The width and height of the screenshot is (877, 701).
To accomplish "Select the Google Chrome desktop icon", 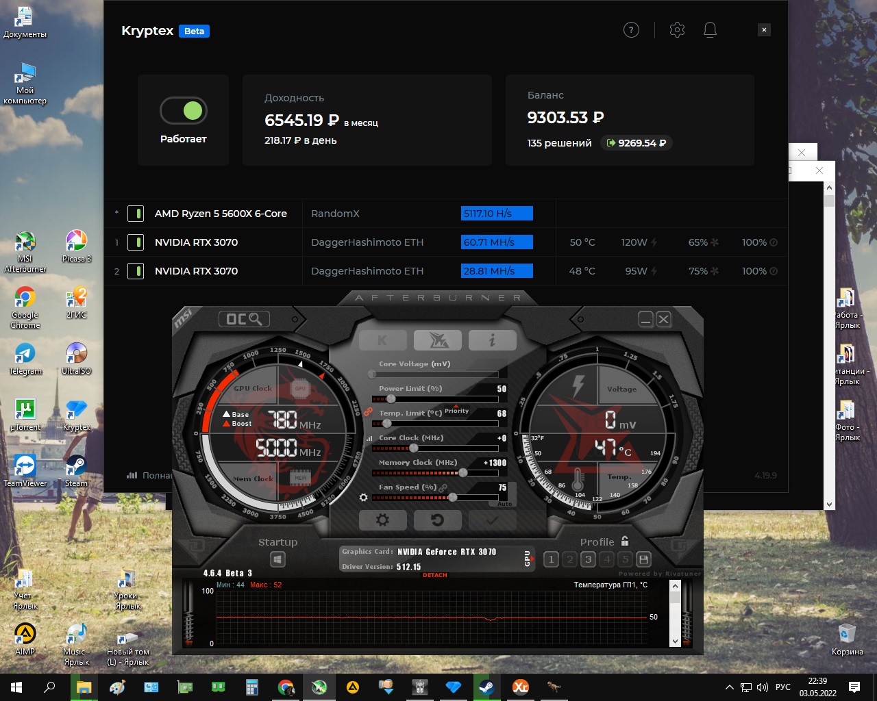I will tap(25, 308).
